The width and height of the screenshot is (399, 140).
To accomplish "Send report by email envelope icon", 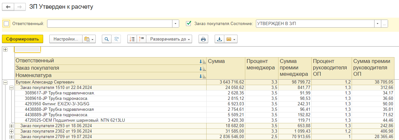I will (229, 39).
